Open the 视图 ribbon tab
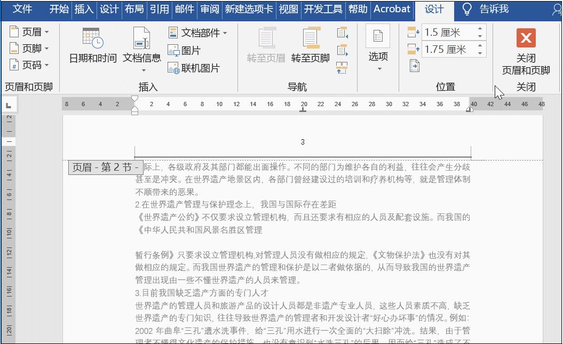The height and width of the screenshot is (344, 563). 288,9
